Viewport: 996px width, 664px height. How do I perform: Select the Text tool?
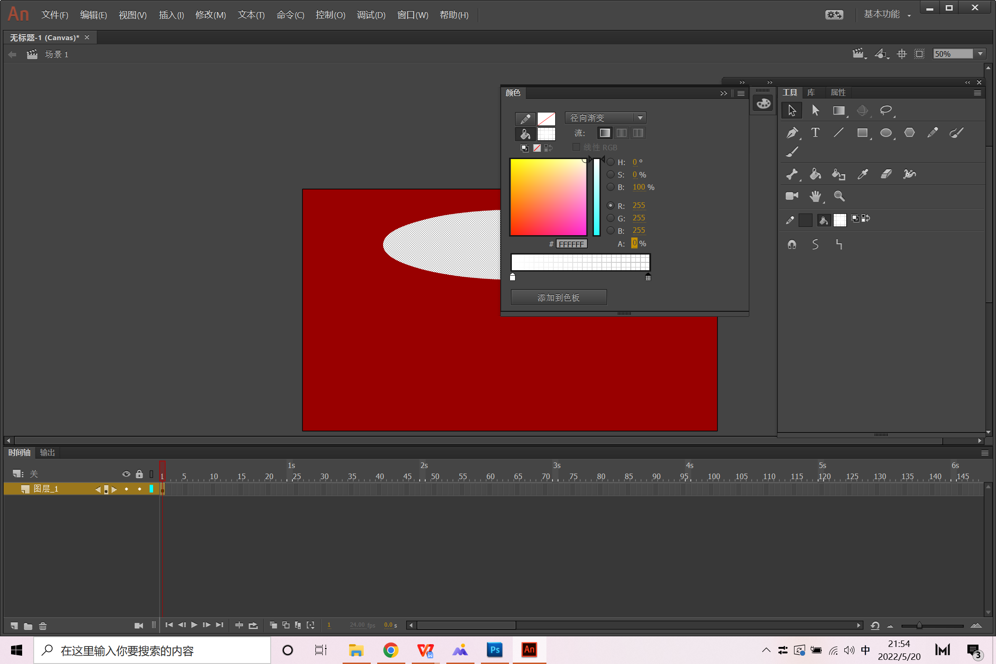coord(815,133)
